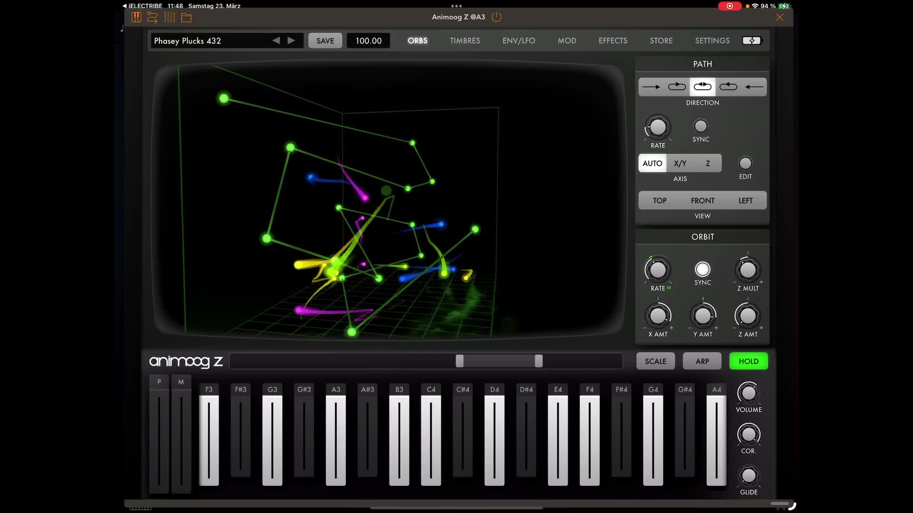Play the C4 key

(x=431, y=435)
